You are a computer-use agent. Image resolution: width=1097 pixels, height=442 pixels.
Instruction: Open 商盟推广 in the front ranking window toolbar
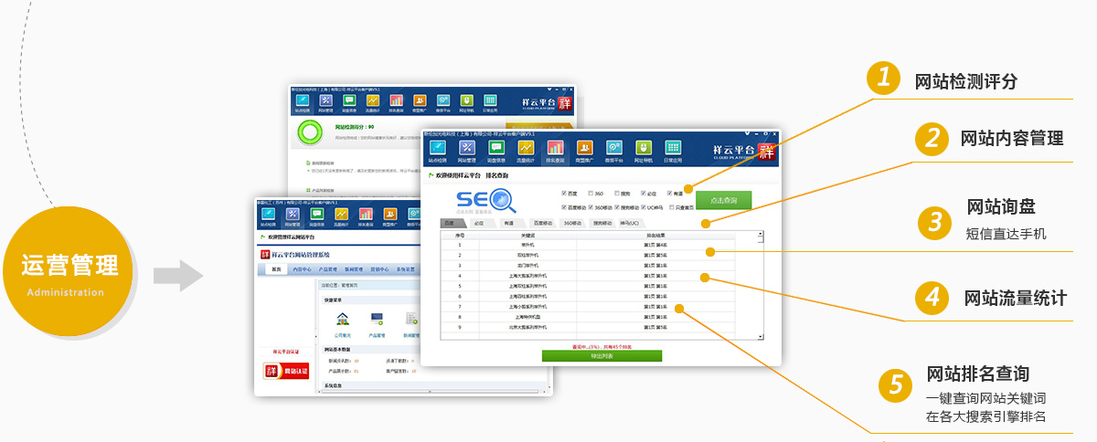(x=584, y=150)
